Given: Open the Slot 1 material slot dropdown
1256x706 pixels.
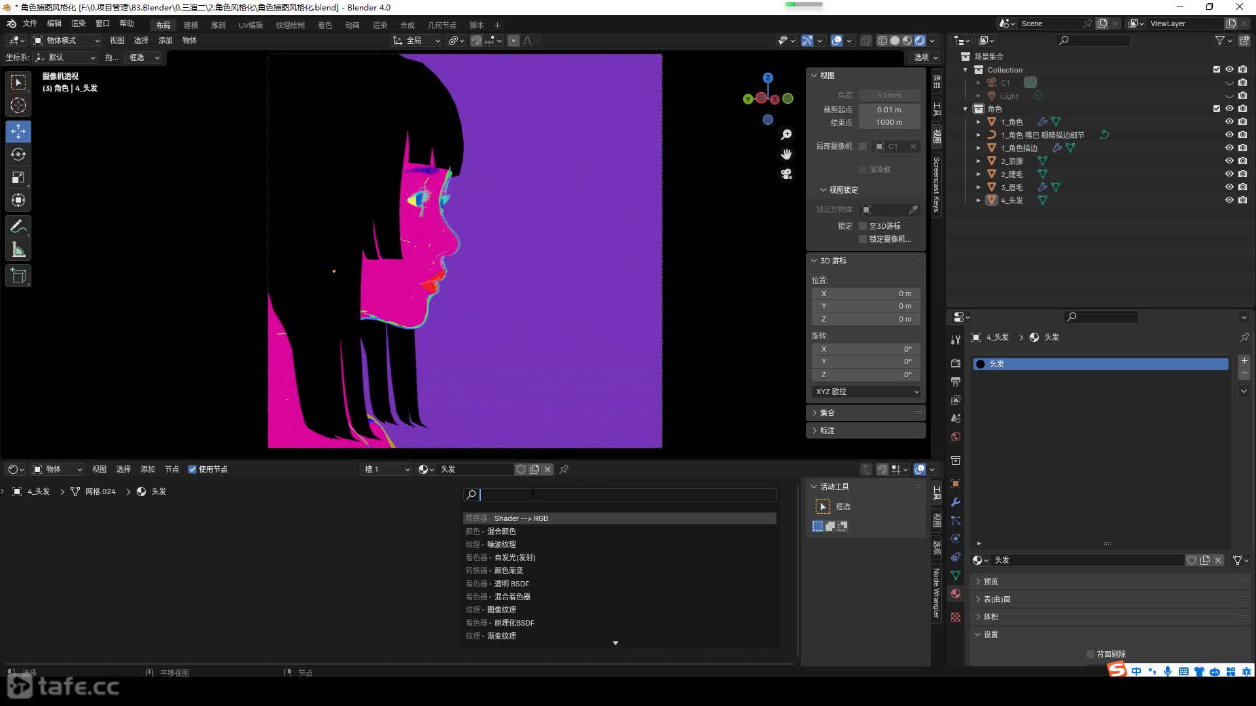Looking at the screenshot, I should point(387,469).
